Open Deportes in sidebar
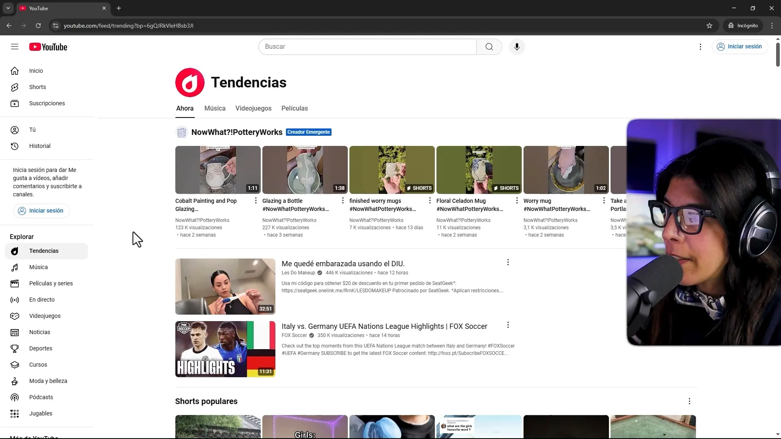781x439 pixels. (46, 348)
